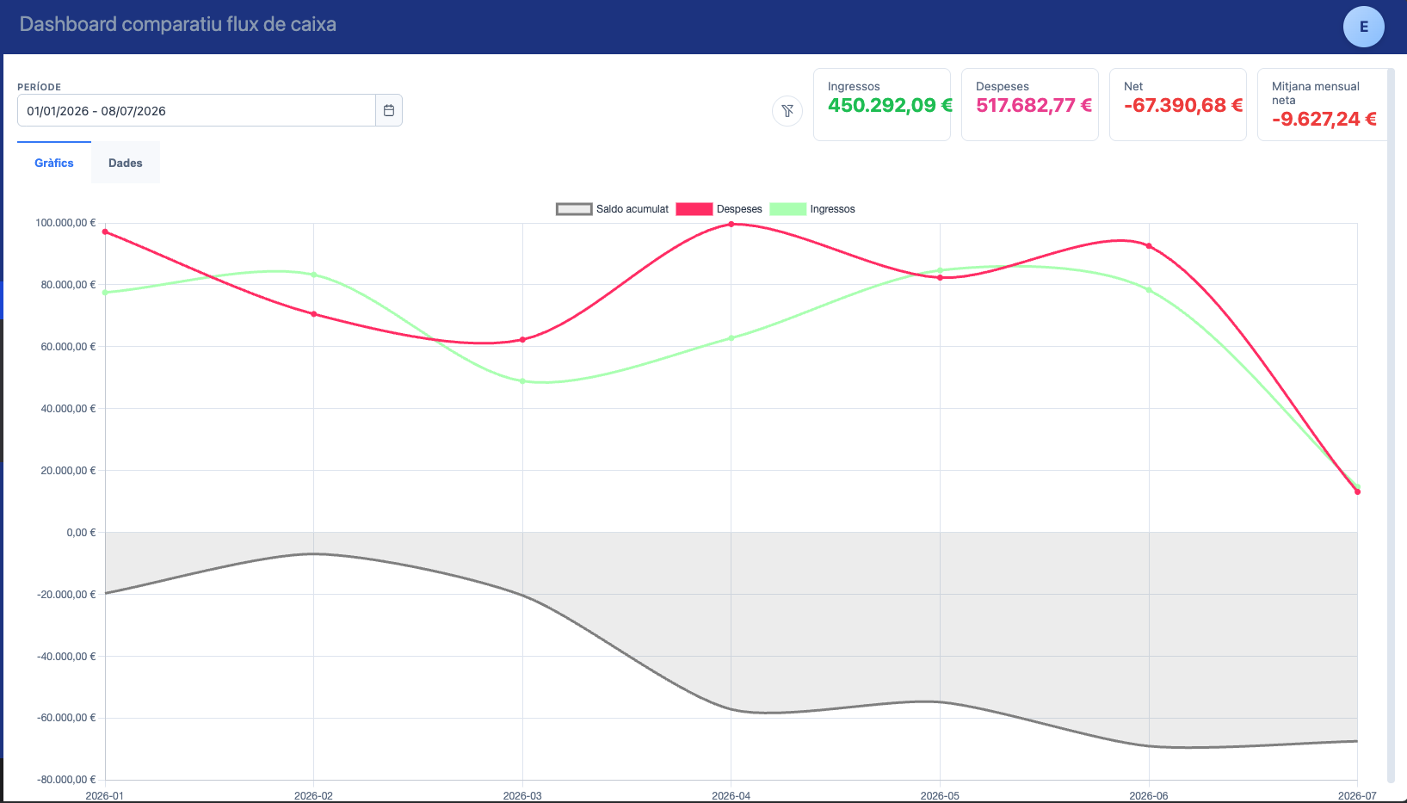Click the Ingressos total card
Viewport: 1407px width, 803px height.
pyautogui.click(x=882, y=104)
